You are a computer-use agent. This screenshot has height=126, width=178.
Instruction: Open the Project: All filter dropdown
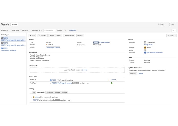[x=5, y=30]
